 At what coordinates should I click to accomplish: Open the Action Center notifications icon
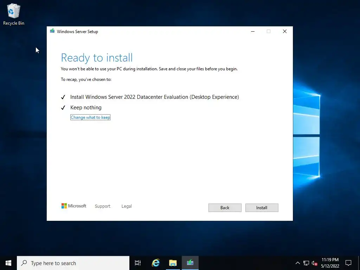pyautogui.click(x=348, y=263)
